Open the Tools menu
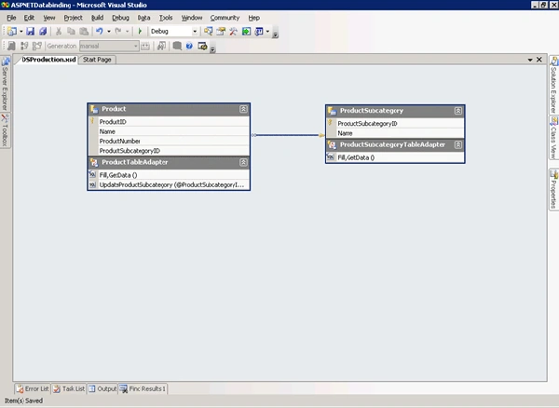This screenshot has width=559, height=408. [166, 18]
